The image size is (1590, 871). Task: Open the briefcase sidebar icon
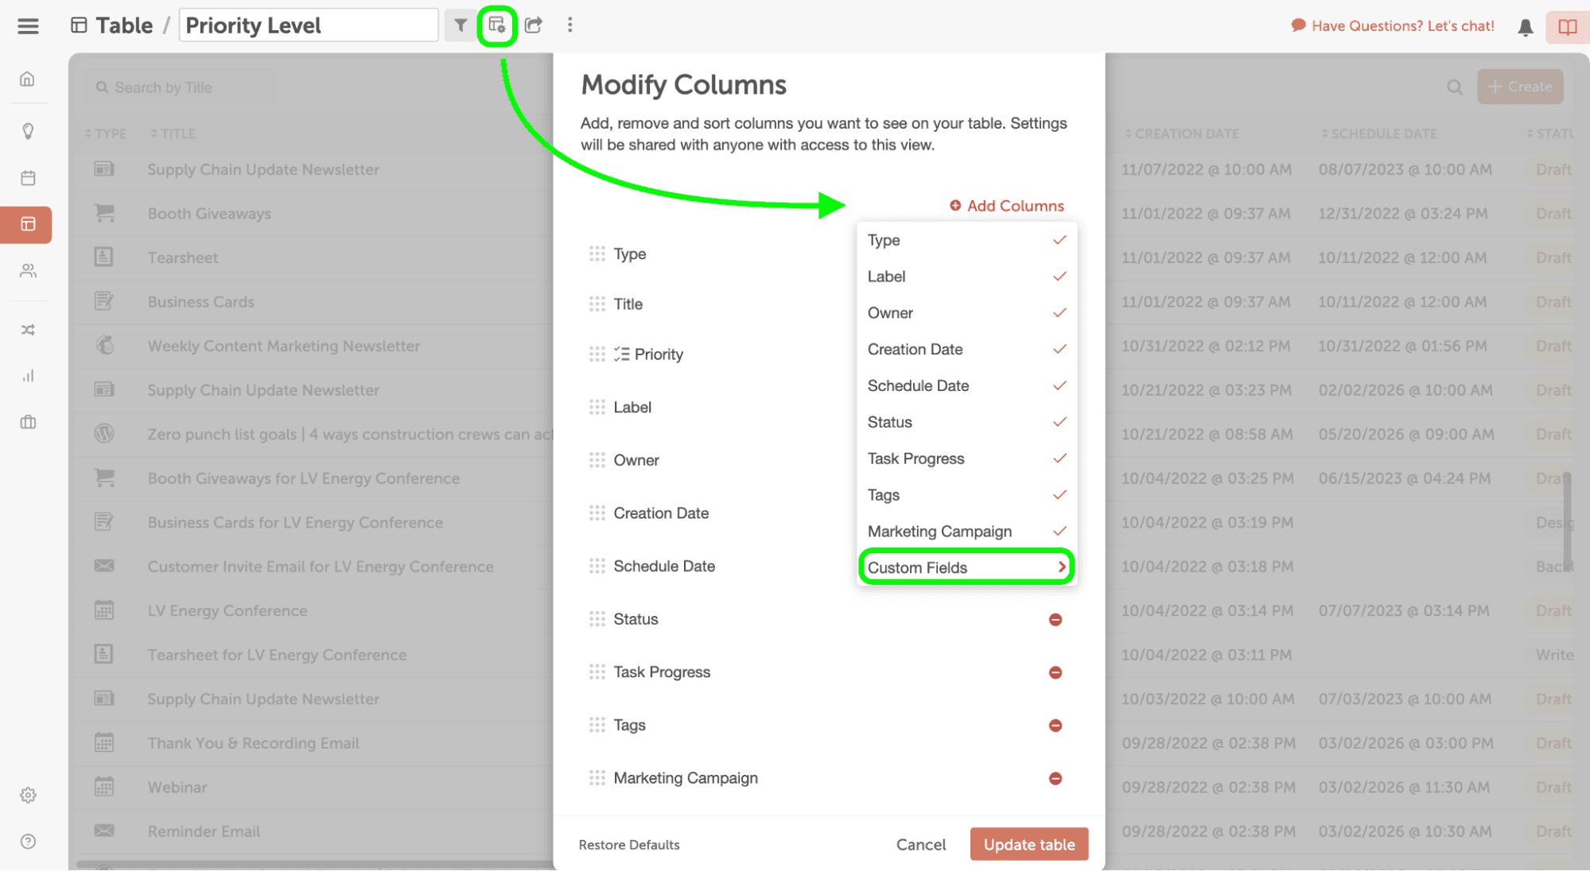click(28, 422)
